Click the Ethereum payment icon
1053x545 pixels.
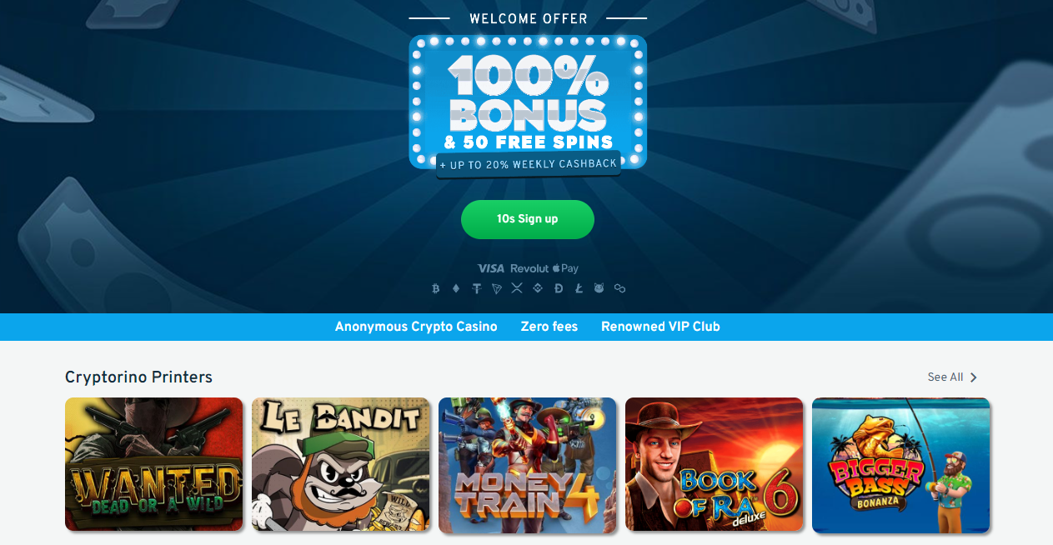click(x=456, y=288)
